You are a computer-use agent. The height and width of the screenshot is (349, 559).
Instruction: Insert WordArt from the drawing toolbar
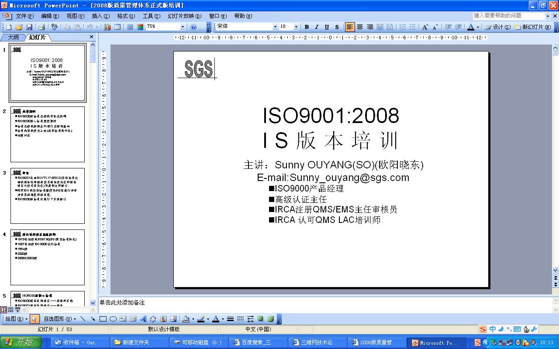[x=143, y=319]
